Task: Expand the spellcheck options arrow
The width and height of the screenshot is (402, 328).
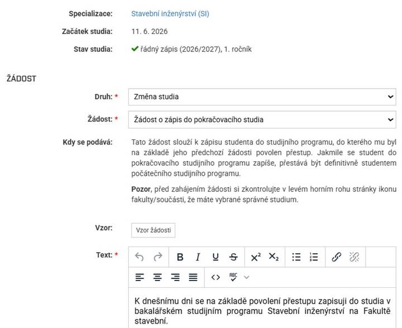Action: coord(246,277)
